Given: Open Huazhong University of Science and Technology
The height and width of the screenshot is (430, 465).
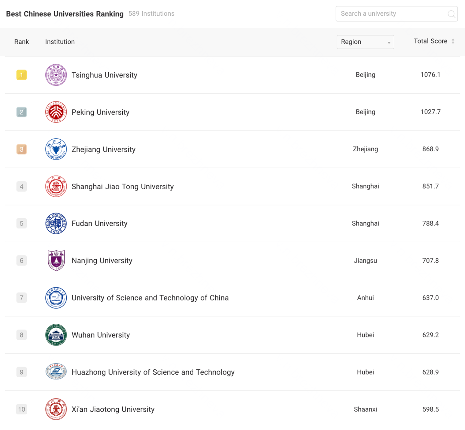Looking at the screenshot, I should point(153,372).
